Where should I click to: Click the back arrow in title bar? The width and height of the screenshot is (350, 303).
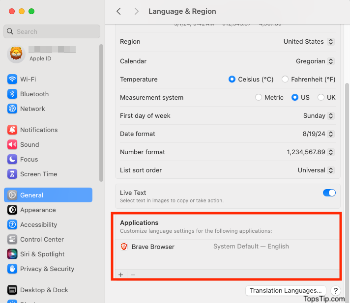(x=118, y=11)
